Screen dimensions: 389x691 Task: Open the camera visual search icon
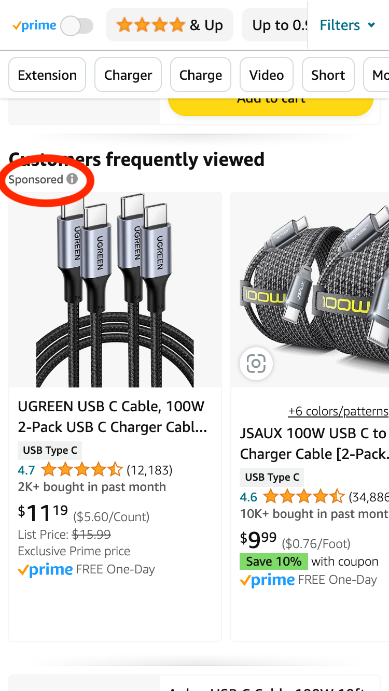pyautogui.click(x=256, y=364)
